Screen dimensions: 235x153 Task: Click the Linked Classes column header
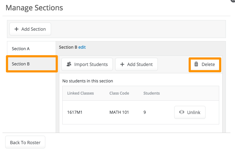pyautogui.click(x=80, y=93)
